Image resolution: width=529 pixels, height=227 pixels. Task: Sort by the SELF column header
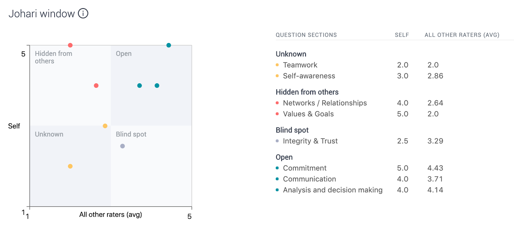click(402, 35)
